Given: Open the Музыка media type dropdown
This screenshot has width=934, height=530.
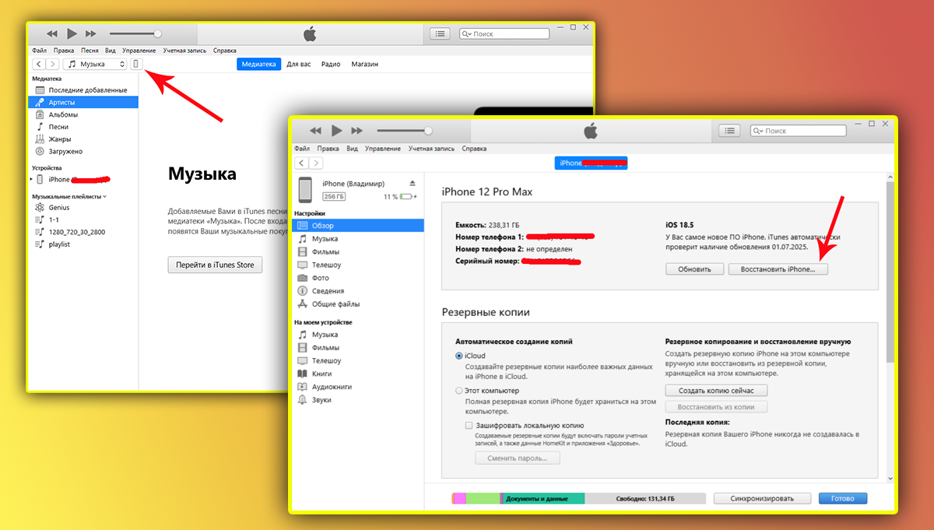Looking at the screenshot, I should (x=95, y=64).
